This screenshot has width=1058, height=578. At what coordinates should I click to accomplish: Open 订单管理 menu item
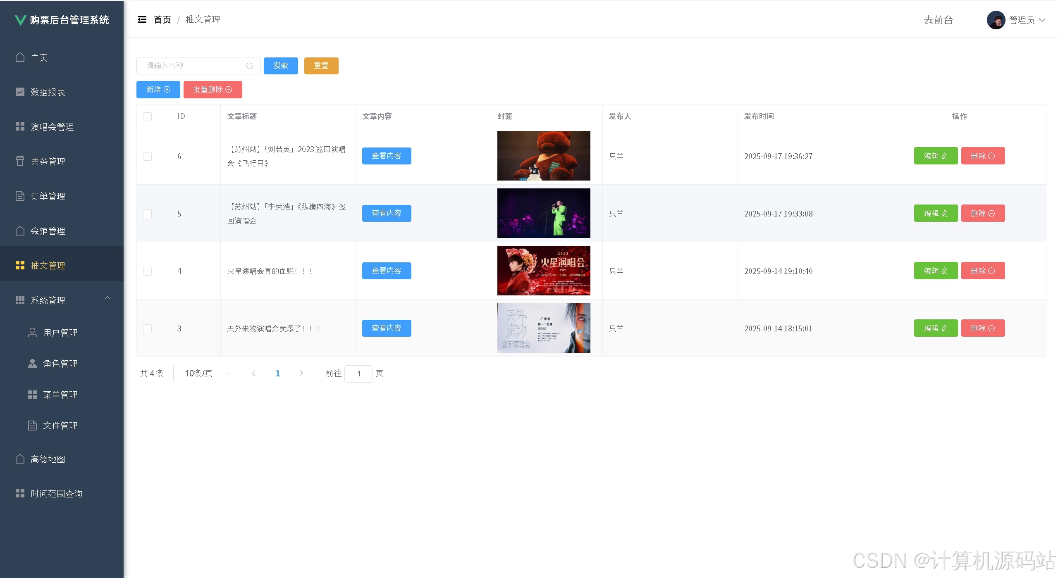pos(62,196)
